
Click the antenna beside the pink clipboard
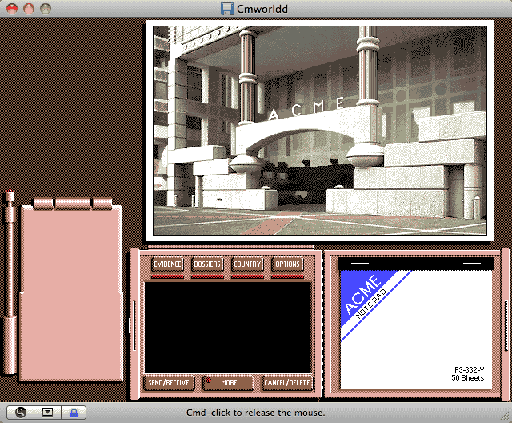10,281
